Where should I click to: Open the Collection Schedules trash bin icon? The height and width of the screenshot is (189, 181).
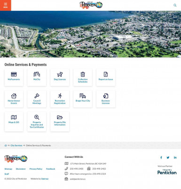click(83, 74)
